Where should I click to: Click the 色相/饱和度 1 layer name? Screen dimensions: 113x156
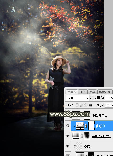coord(101,136)
